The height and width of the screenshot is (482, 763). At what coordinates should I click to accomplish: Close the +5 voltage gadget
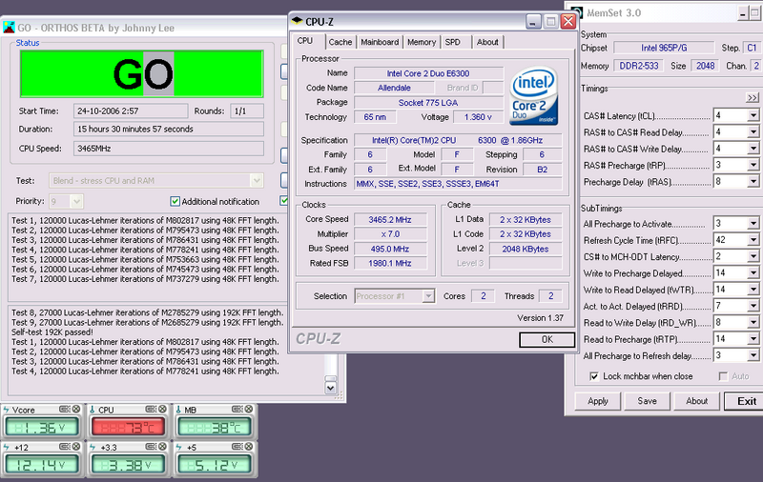(249, 446)
